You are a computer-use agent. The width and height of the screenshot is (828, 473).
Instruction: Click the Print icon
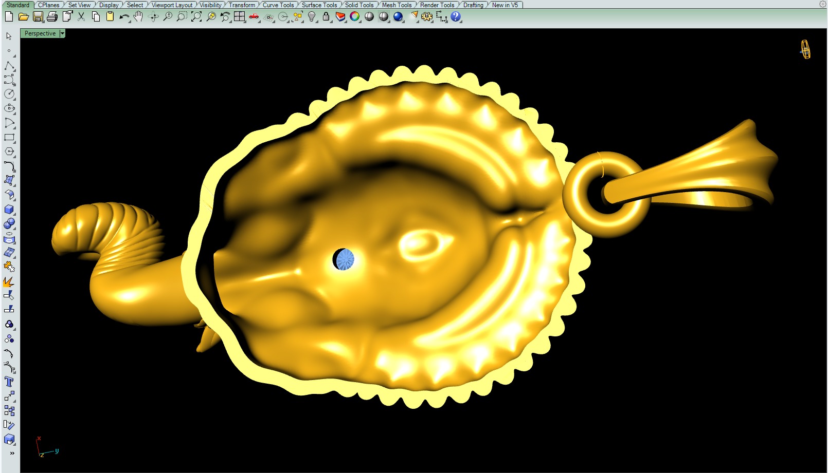coord(52,16)
